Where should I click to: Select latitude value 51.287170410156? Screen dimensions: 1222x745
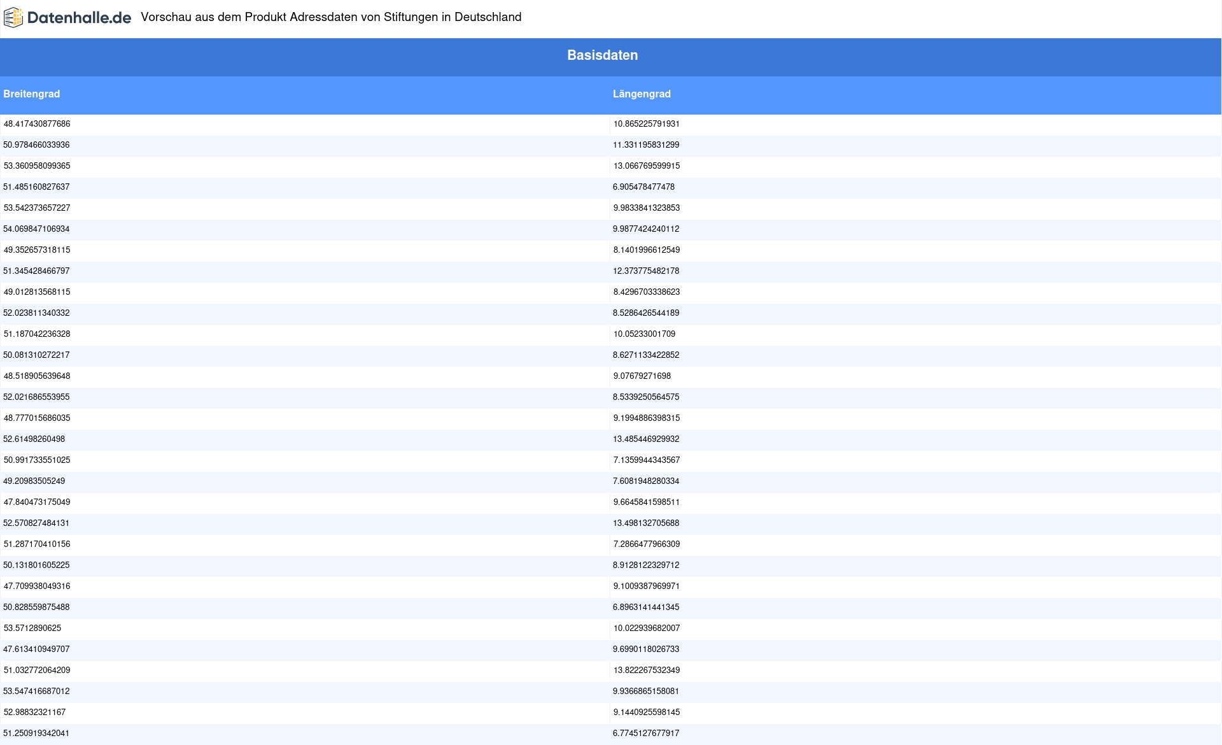pyautogui.click(x=37, y=544)
